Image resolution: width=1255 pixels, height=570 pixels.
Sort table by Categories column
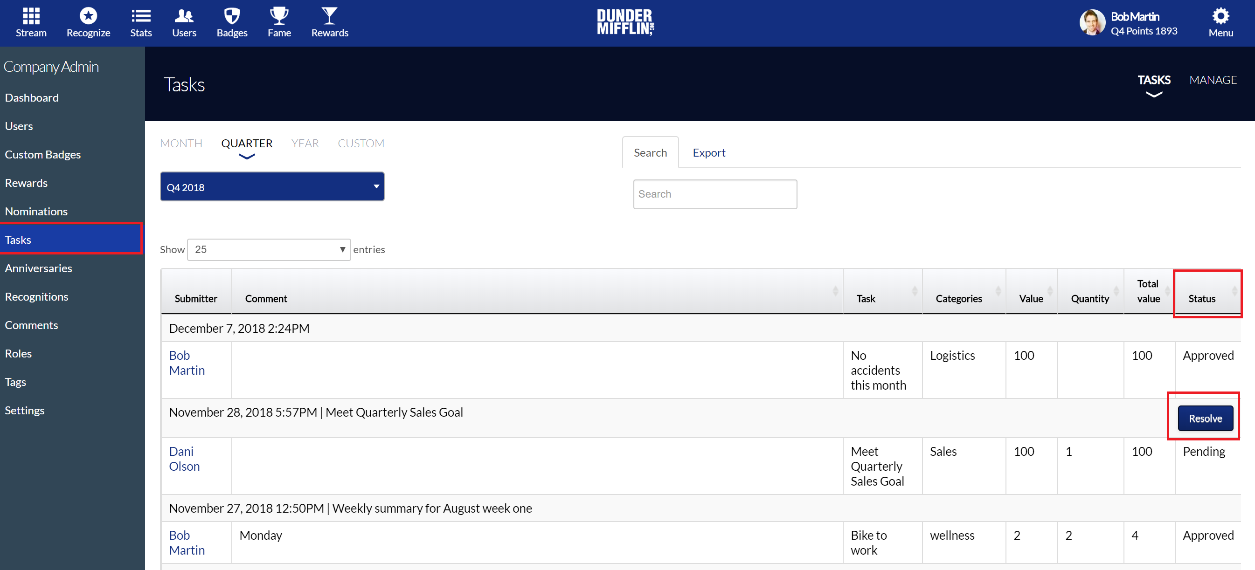click(x=963, y=291)
